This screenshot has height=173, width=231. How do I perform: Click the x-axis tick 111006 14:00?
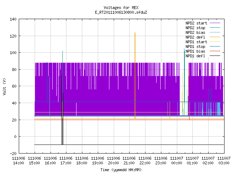coord(18,161)
